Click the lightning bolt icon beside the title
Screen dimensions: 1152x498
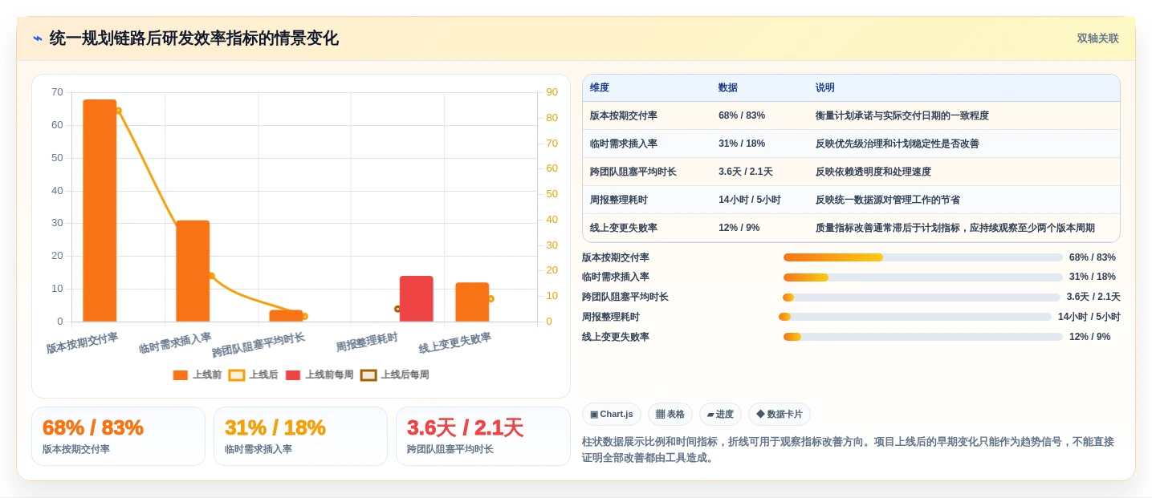(38, 38)
